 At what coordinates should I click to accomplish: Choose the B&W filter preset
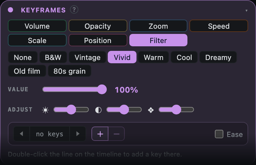53,57
